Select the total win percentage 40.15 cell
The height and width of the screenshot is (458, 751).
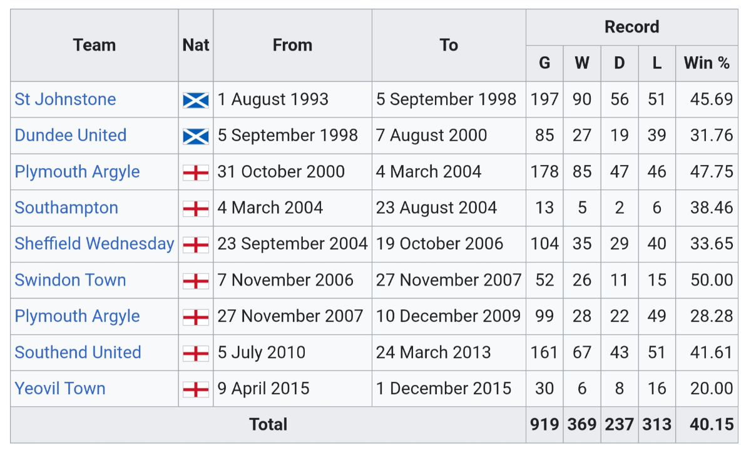click(x=711, y=425)
